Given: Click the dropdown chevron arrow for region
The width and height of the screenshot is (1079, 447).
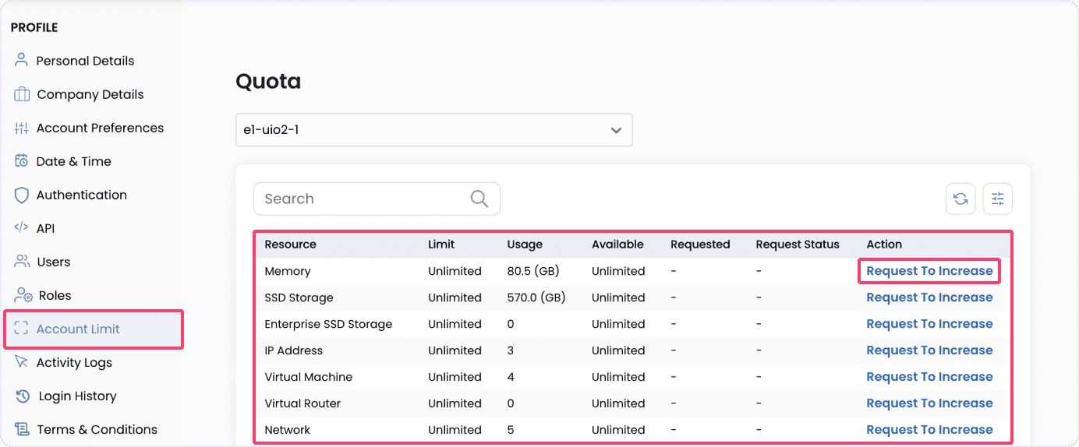Looking at the screenshot, I should 616,130.
